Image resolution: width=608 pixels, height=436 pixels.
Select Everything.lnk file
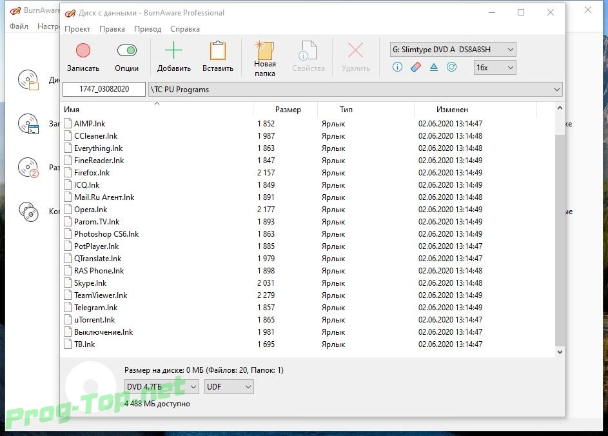98,148
